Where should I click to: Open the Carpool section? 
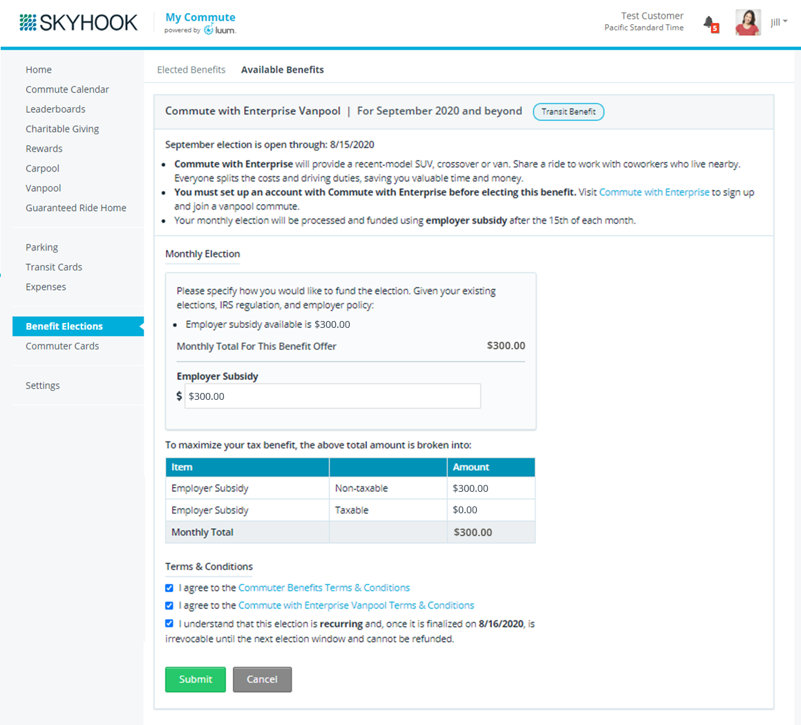[42, 168]
